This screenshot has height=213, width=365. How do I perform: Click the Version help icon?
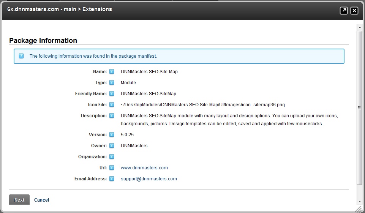(x=112, y=134)
